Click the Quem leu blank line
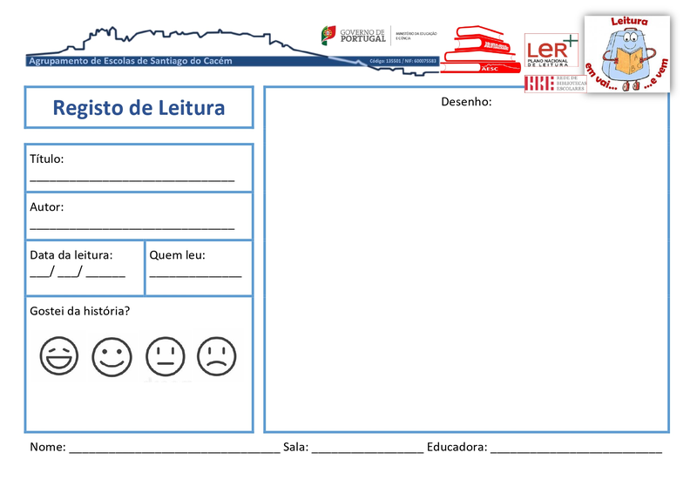 point(195,274)
